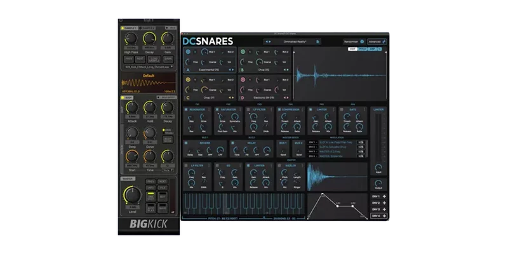Enable the Resonator effect checkbox
Screen dimensions: 508x254
pyautogui.click(x=186, y=109)
